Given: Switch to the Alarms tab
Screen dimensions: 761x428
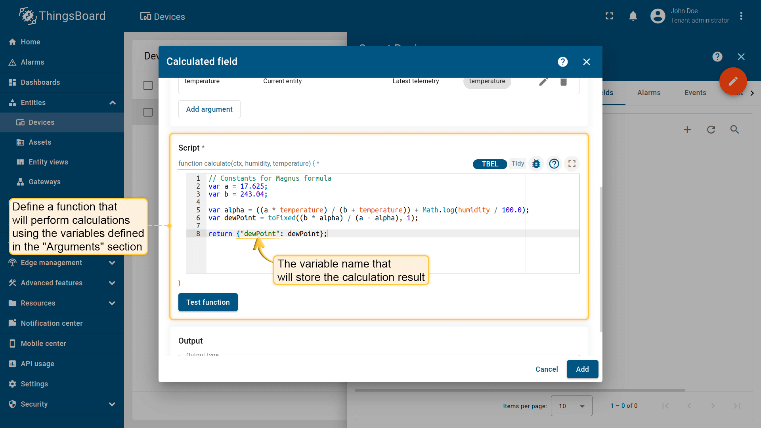Looking at the screenshot, I should (x=648, y=93).
